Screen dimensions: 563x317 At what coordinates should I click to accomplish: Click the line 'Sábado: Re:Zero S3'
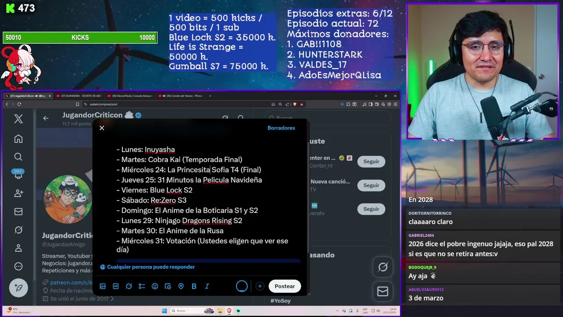pos(152,200)
